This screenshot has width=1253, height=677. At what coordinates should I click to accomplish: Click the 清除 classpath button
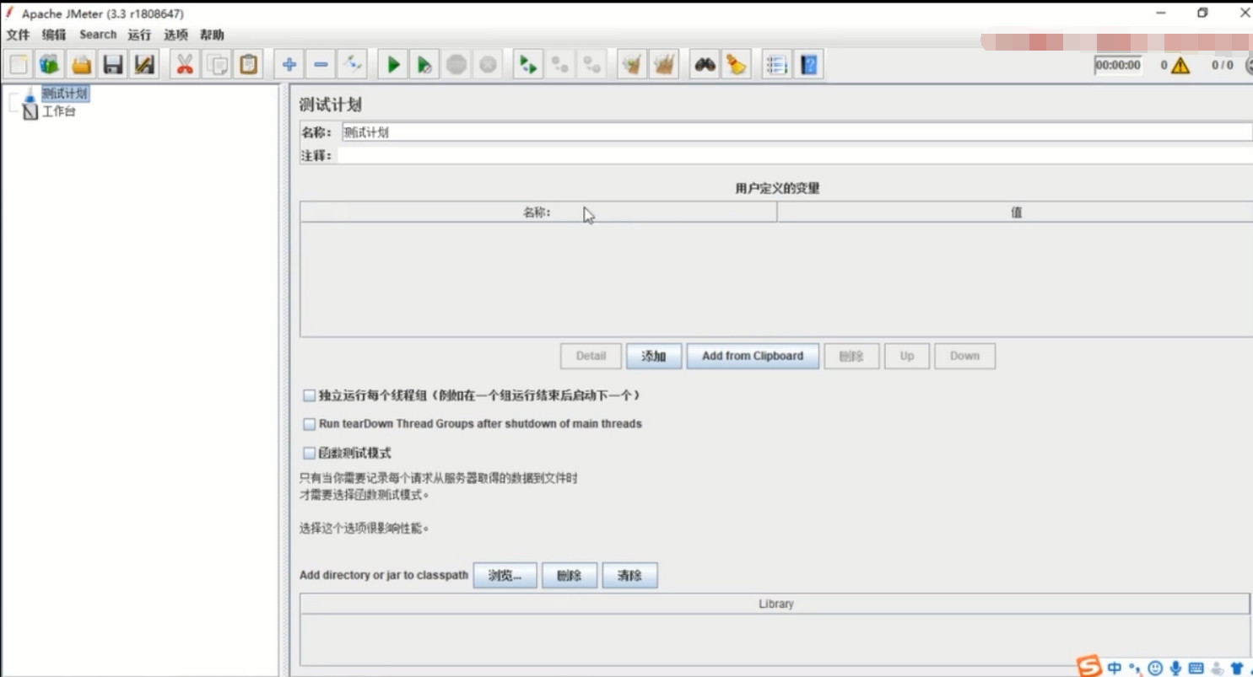coord(629,576)
